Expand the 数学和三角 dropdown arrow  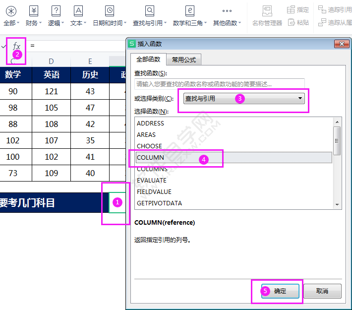click(x=205, y=23)
